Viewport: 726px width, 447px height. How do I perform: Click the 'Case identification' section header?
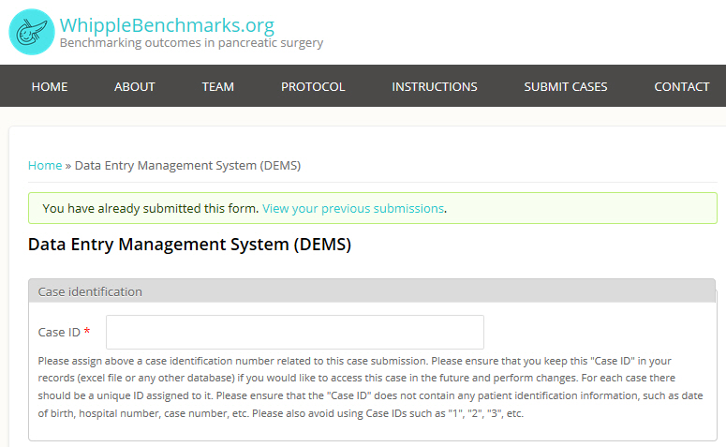pos(90,291)
